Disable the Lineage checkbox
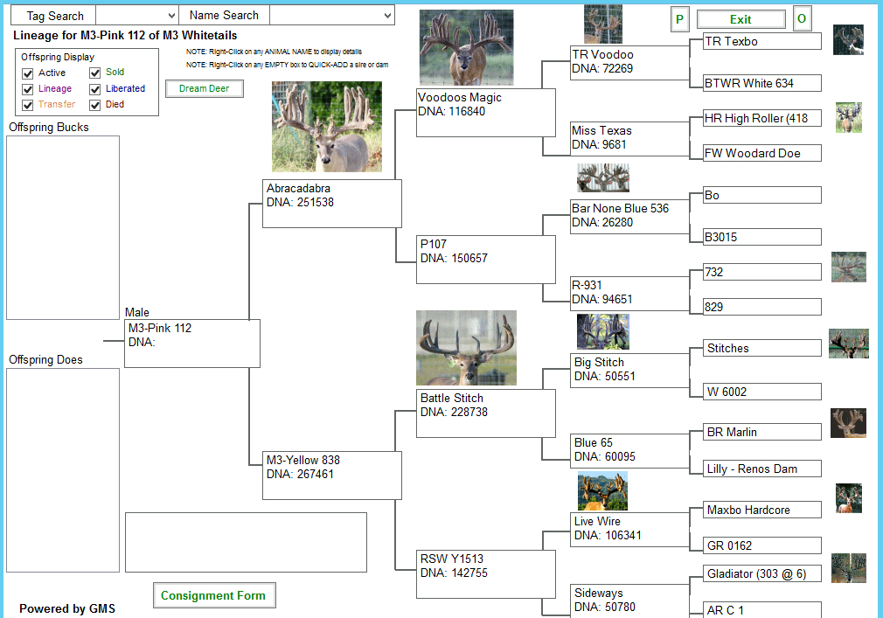 28,89
